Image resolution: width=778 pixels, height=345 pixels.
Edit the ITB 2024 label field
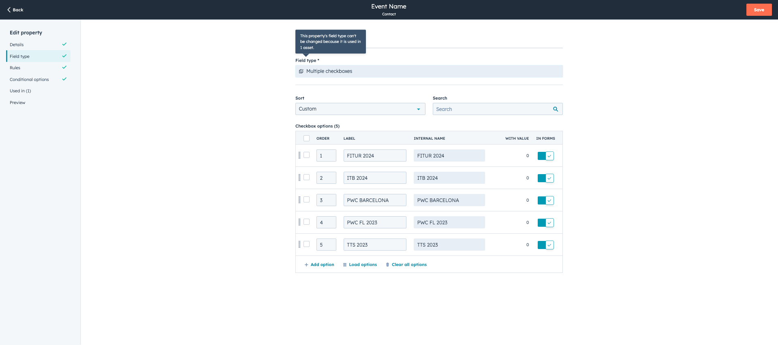[375, 178]
